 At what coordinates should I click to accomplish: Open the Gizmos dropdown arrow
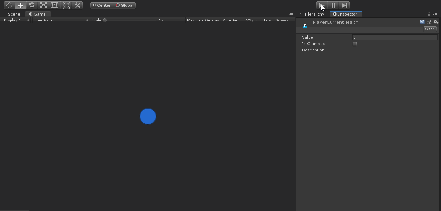292,20
